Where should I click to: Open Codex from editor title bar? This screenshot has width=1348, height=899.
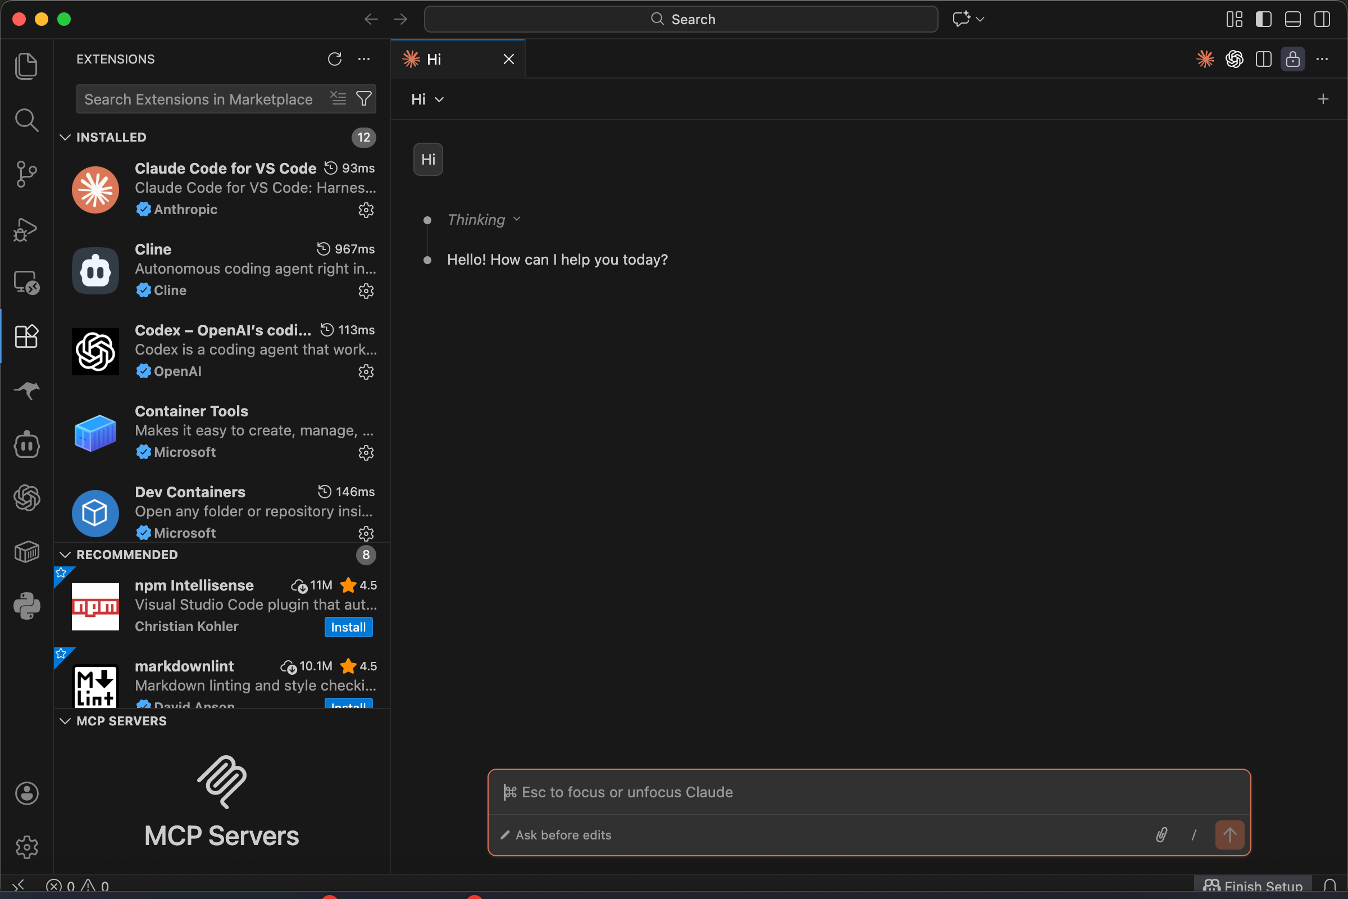click(1235, 59)
